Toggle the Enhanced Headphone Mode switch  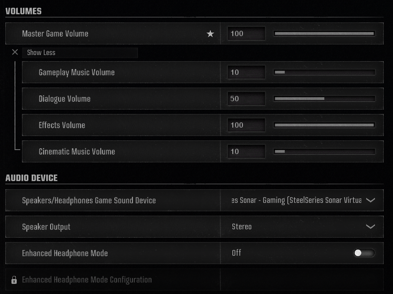[x=364, y=253]
